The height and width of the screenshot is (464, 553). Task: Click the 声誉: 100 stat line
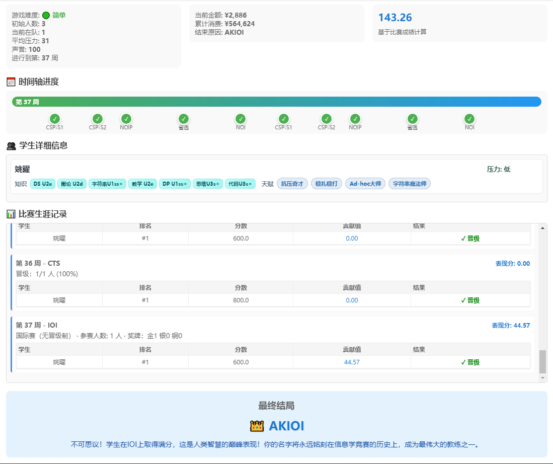[x=26, y=49]
